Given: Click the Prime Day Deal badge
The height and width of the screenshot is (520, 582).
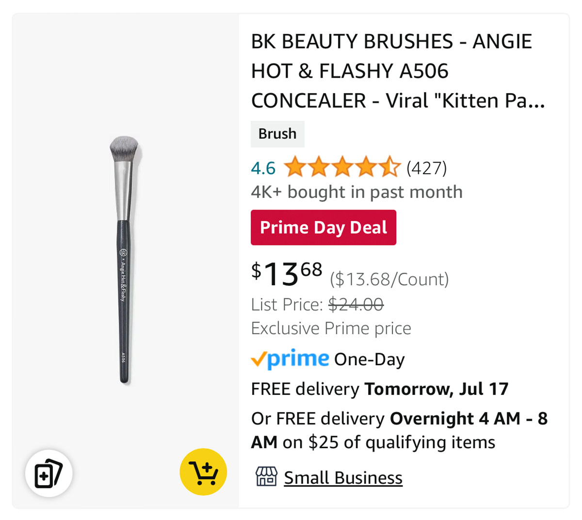Looking at the screenshot, I should click(323, 227).
